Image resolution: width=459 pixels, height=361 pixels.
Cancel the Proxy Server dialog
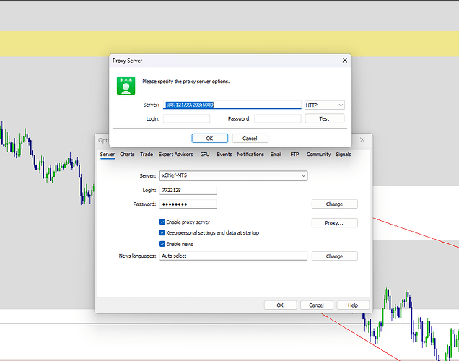pos(250,139)
